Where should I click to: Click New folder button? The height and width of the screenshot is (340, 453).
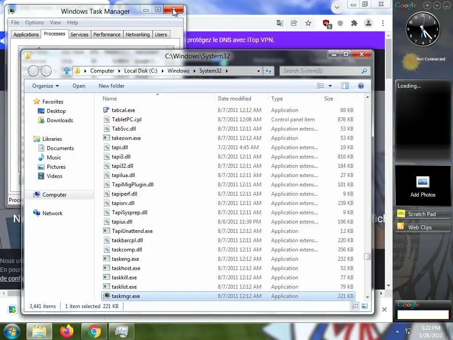coord(111,86)
